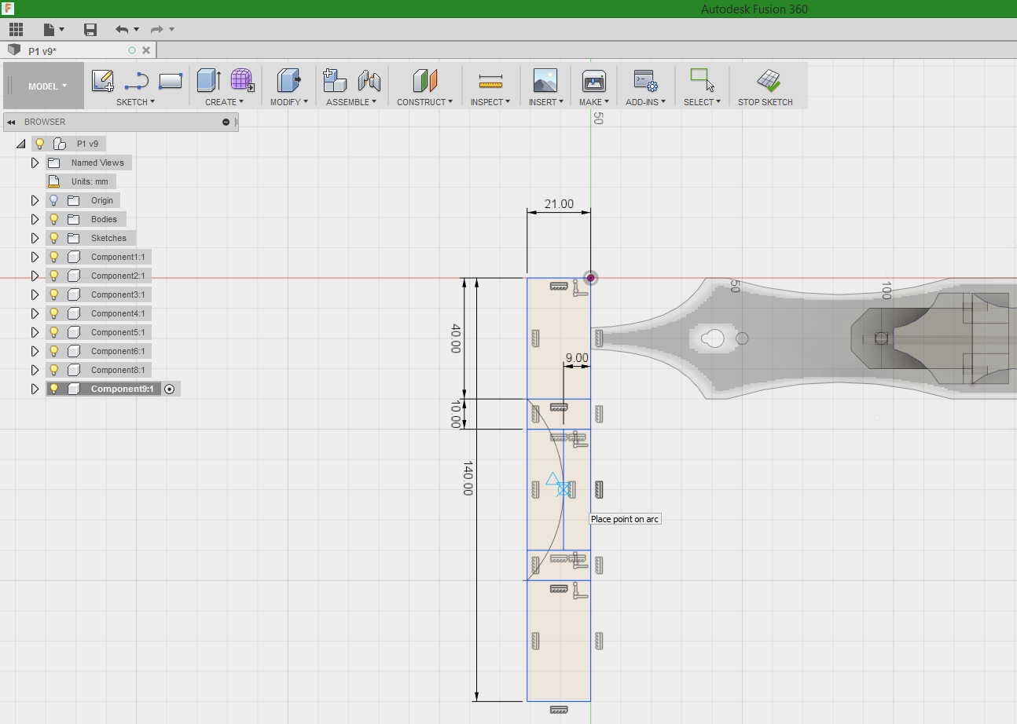Toggle visibility bulb of Sketches

pyautogui.click(x=53, y=238)
